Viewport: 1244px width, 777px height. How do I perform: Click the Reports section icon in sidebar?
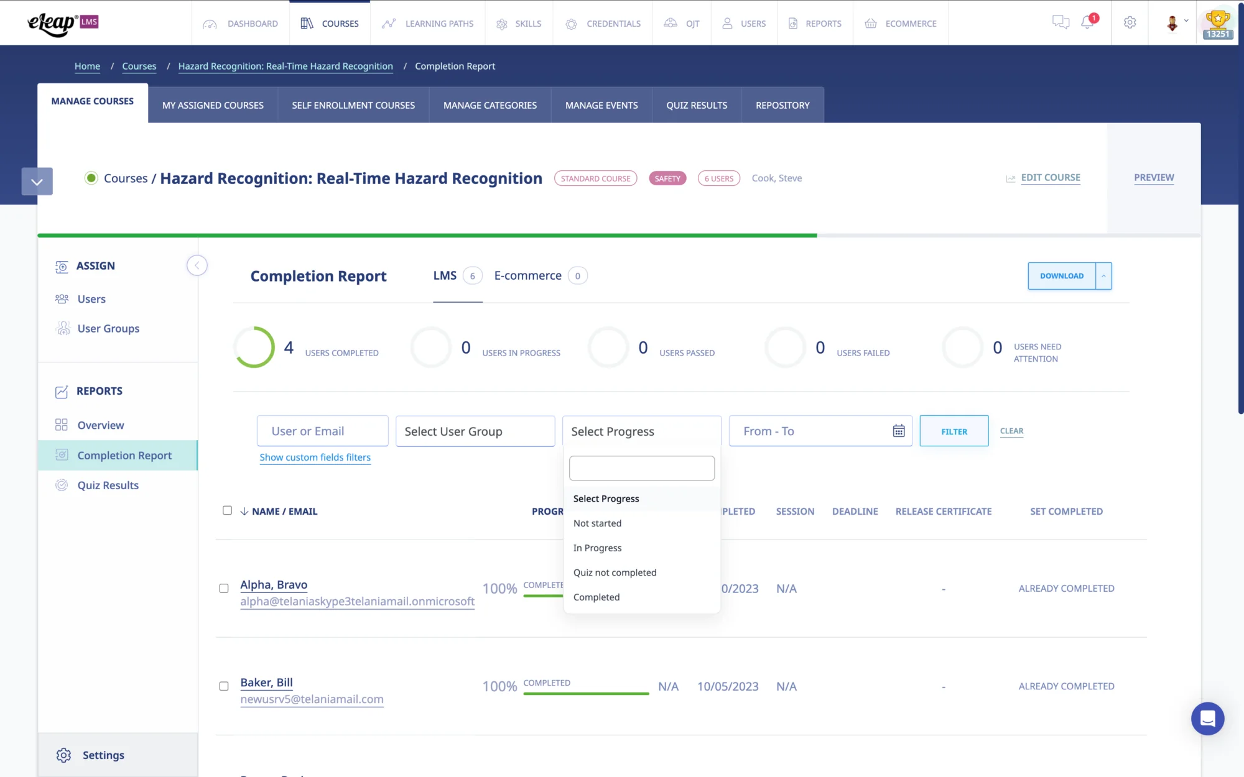pos(62,392)
